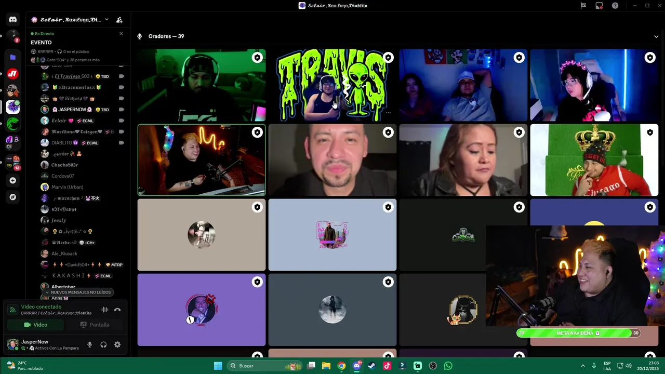Open moderator badge on TRAVIS alien tile
The height and width of the screenshot is (374, 665).
(388, 58)
